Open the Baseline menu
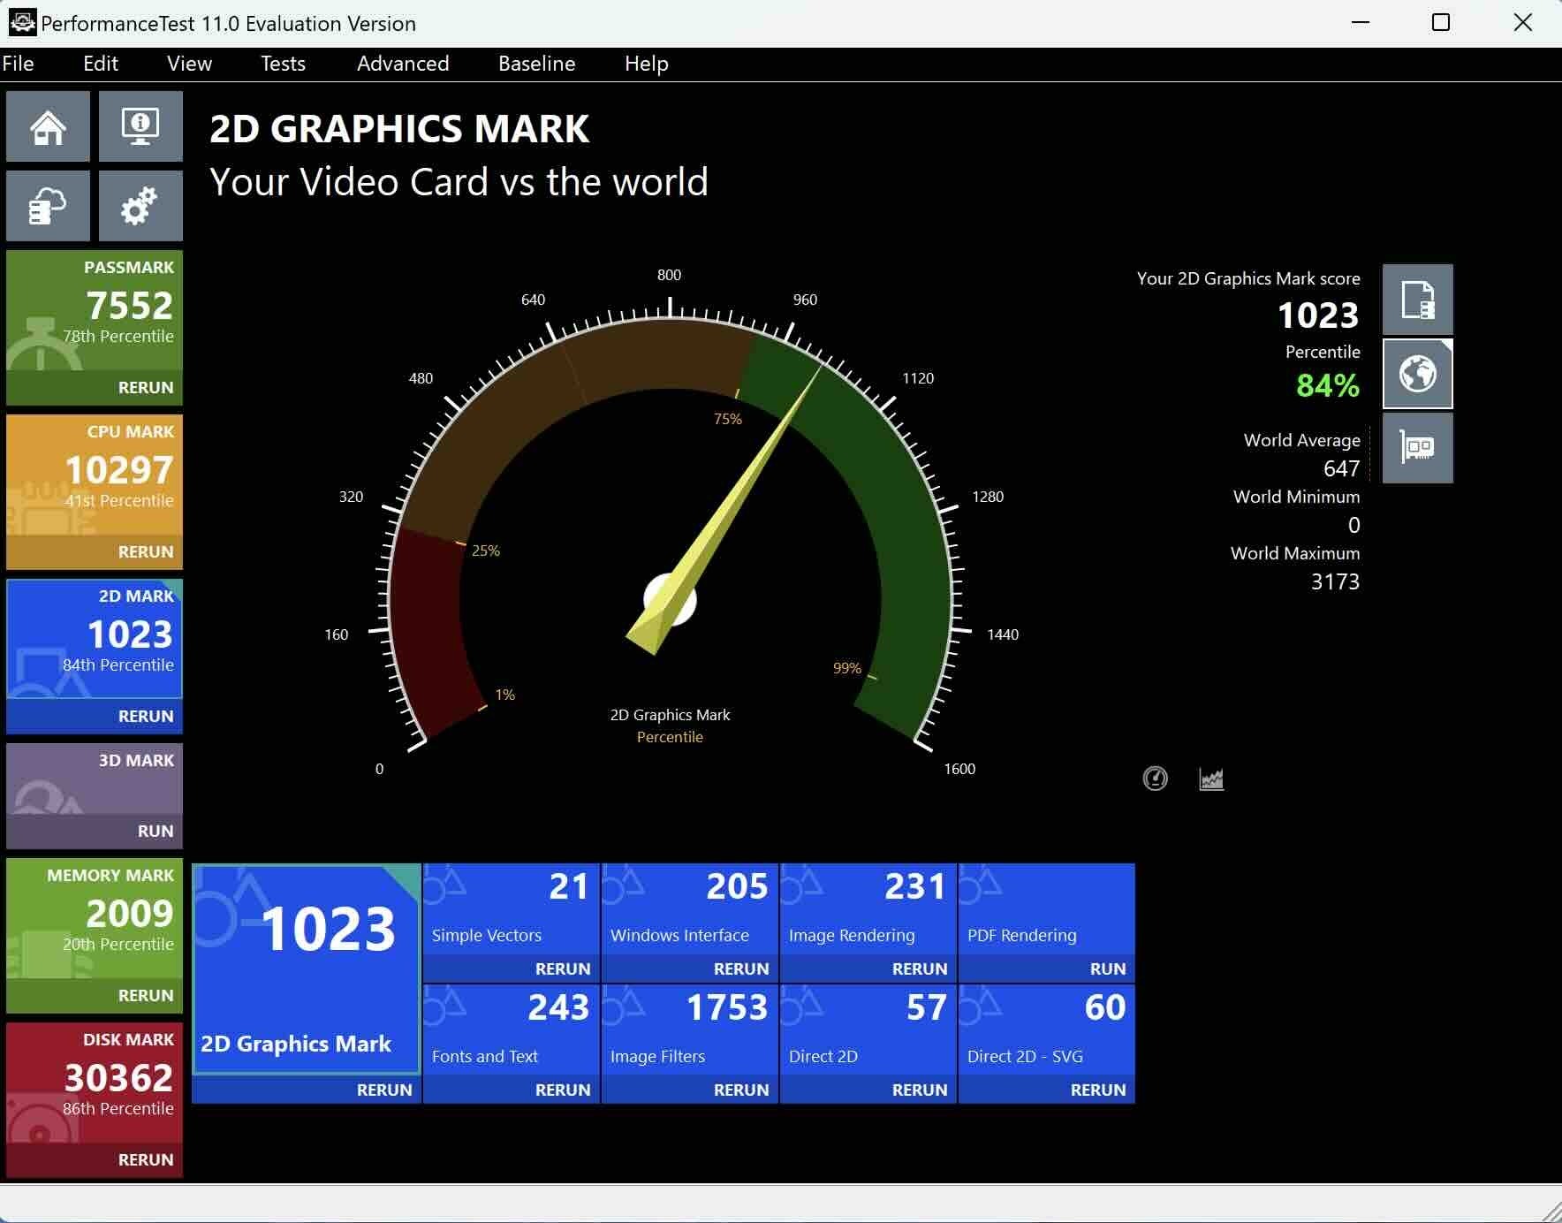 536,64
